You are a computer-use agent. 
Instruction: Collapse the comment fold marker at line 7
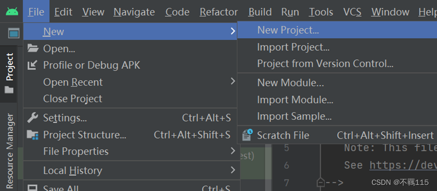pyautogui.click(x=320, y=182)
